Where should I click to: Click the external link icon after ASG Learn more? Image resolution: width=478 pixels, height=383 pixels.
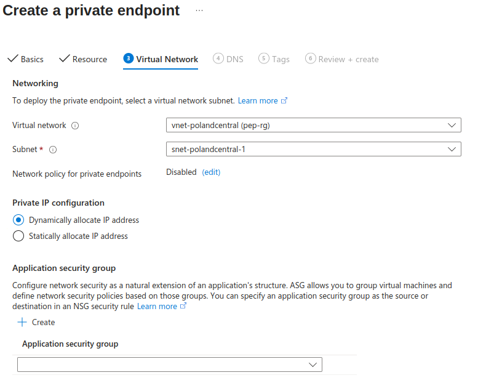(183, 307)
